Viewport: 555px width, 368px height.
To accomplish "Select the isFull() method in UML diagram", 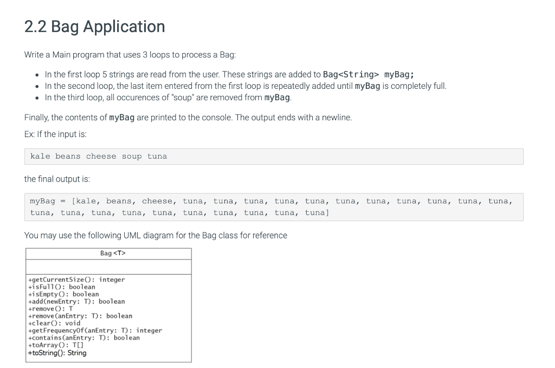I will point(61,287).
